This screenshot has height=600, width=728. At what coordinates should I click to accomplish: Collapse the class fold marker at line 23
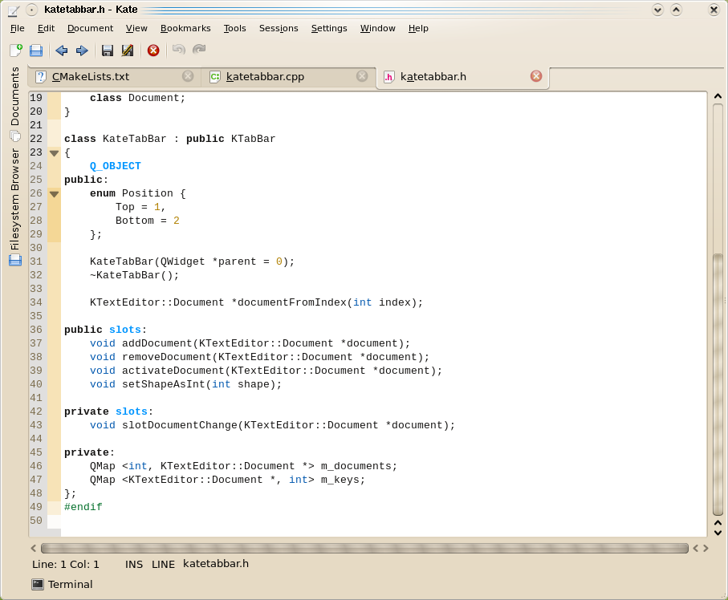[x=55, y=153]
